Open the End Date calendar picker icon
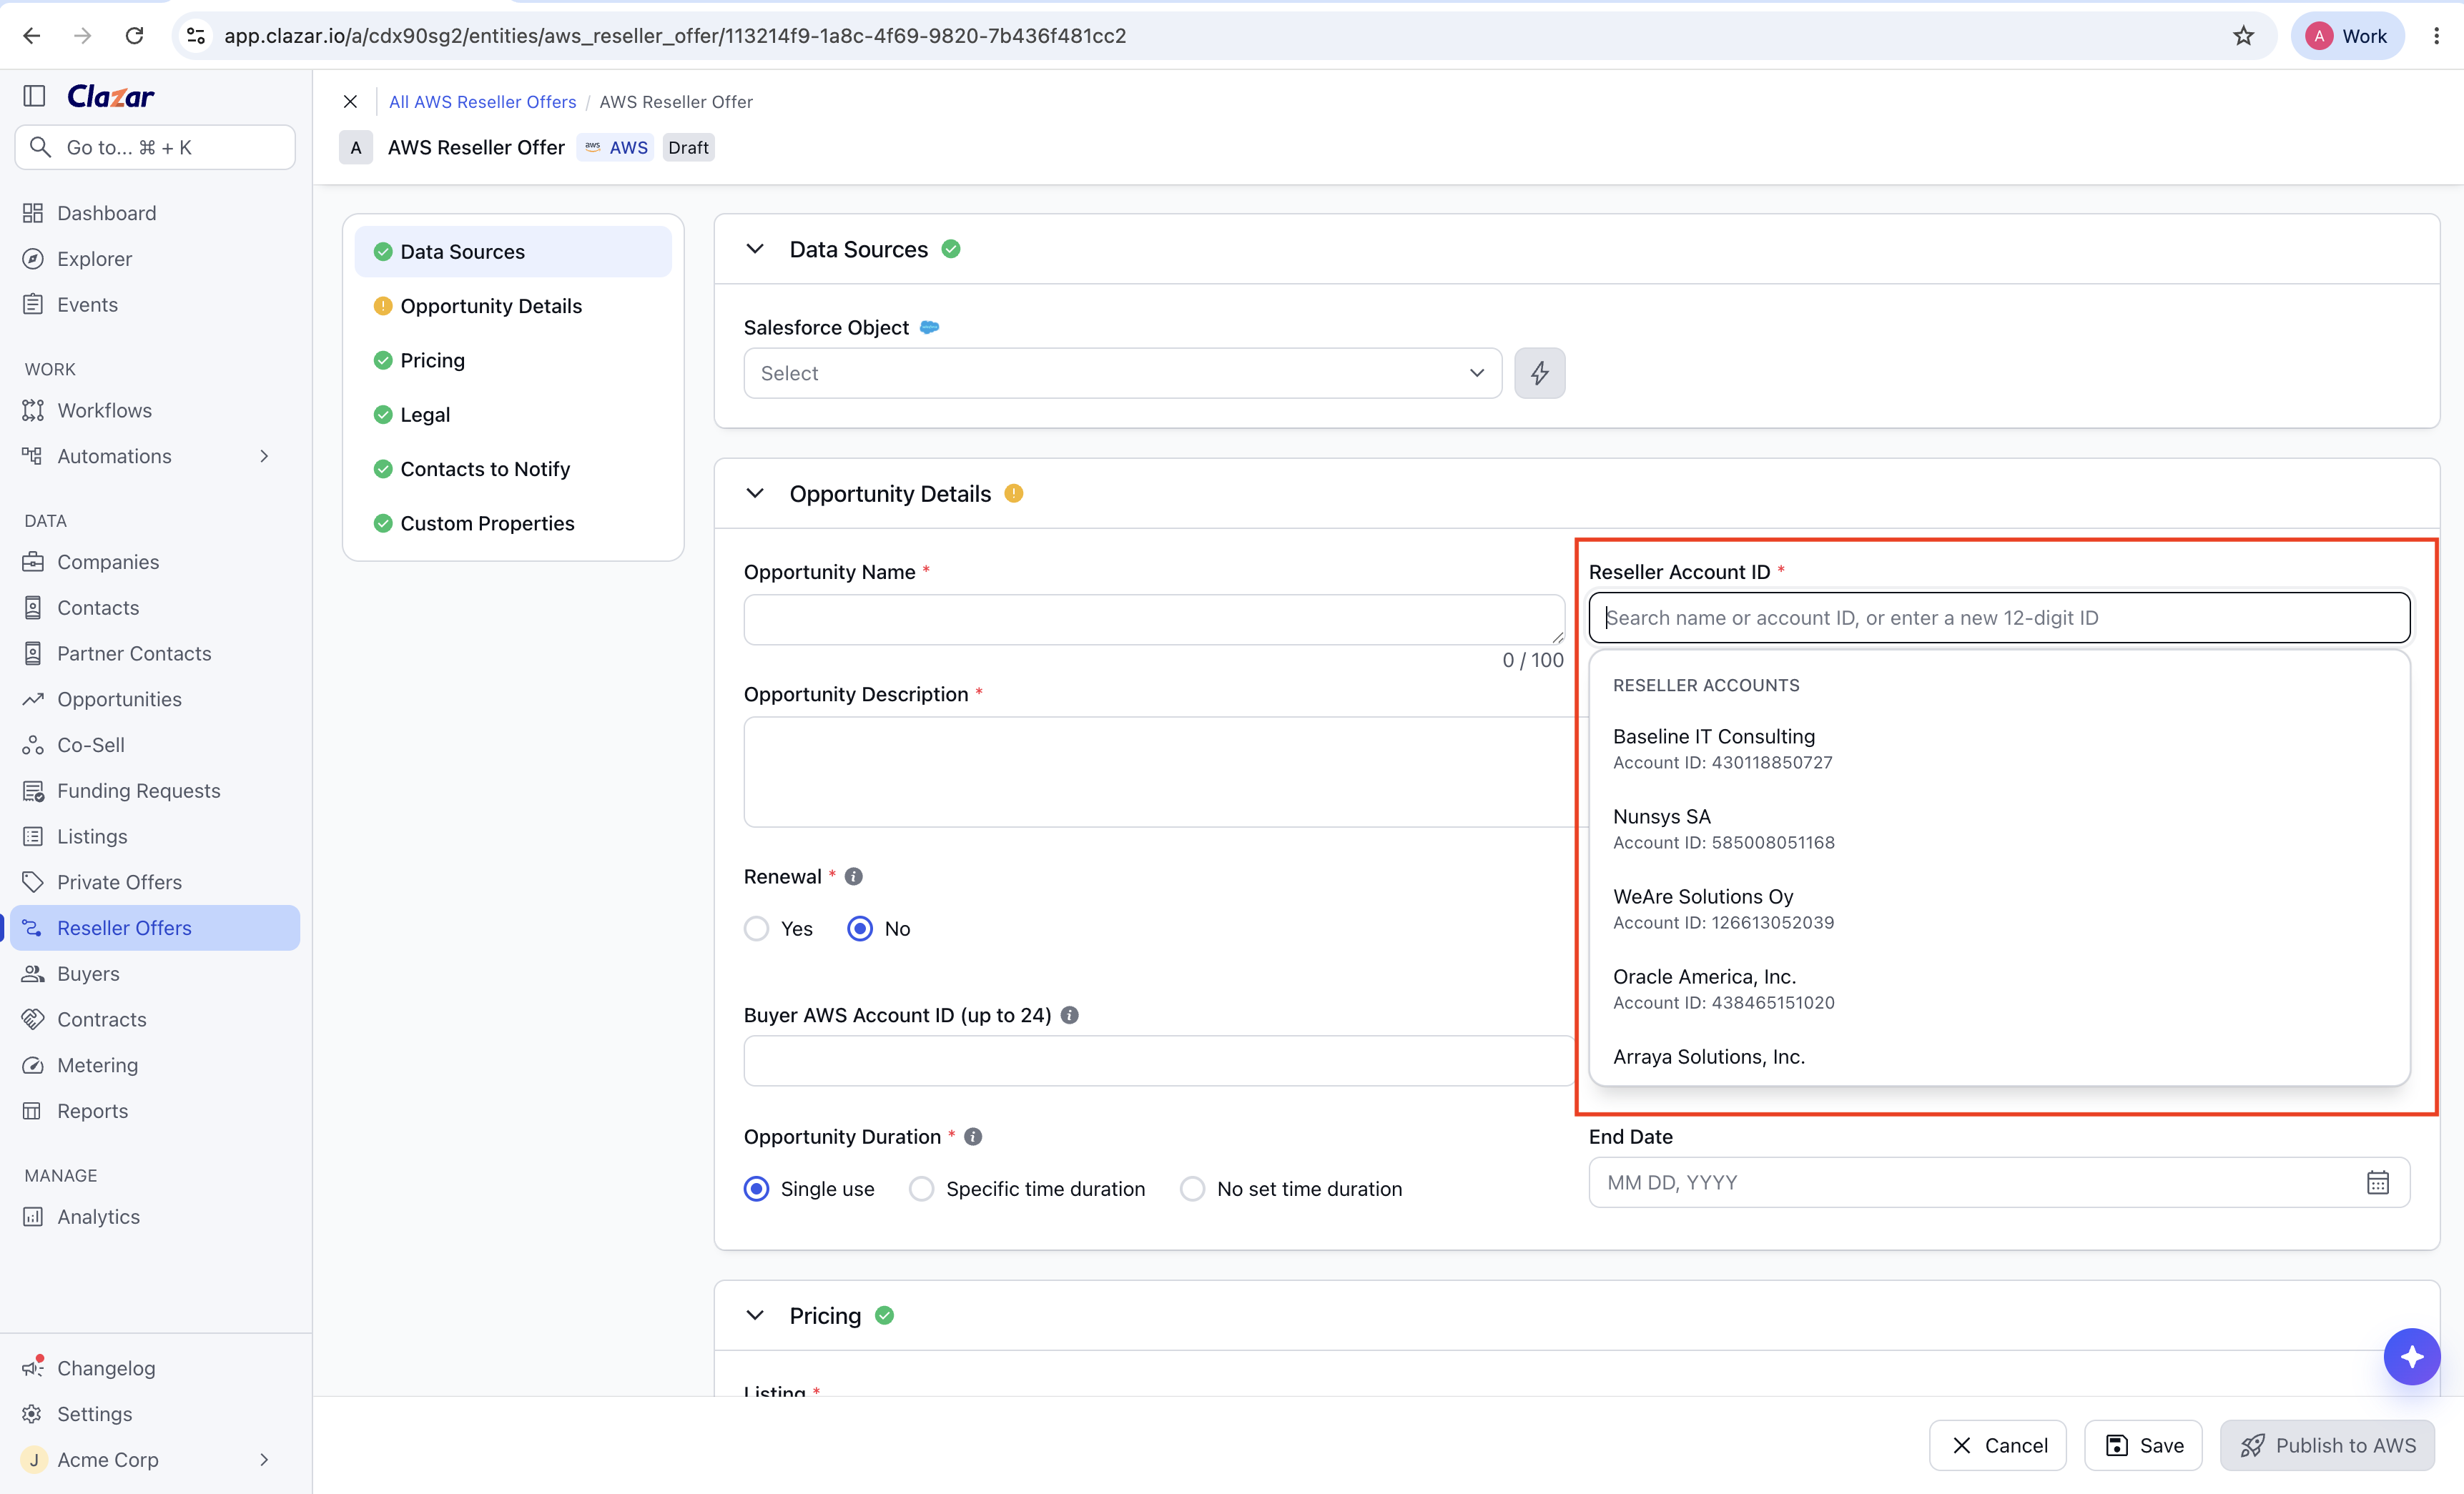This screenshot has height=1494, width=2464. click(x=2377, y=1182)
